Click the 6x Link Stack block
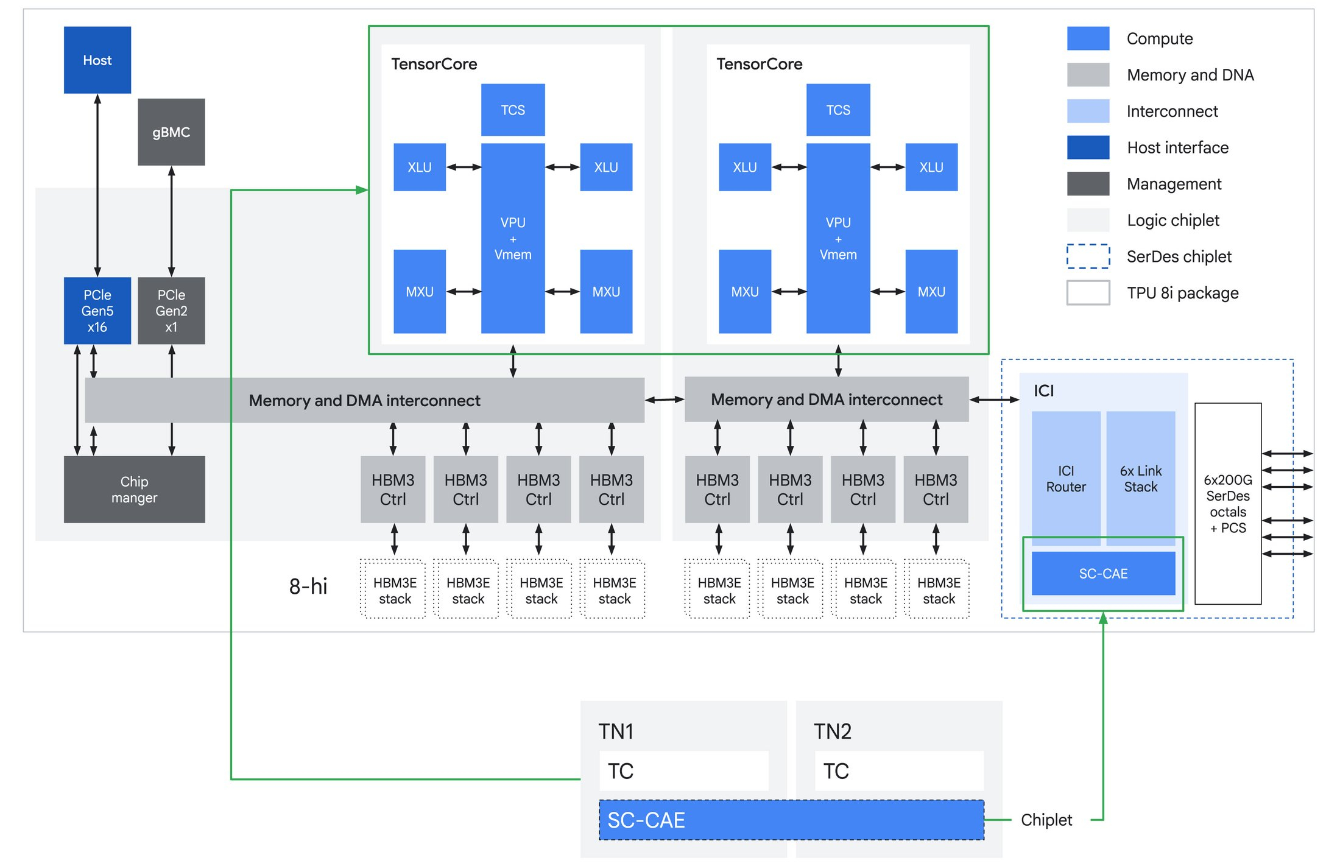Screen dimensions: 1340x866 (1140, 478)
